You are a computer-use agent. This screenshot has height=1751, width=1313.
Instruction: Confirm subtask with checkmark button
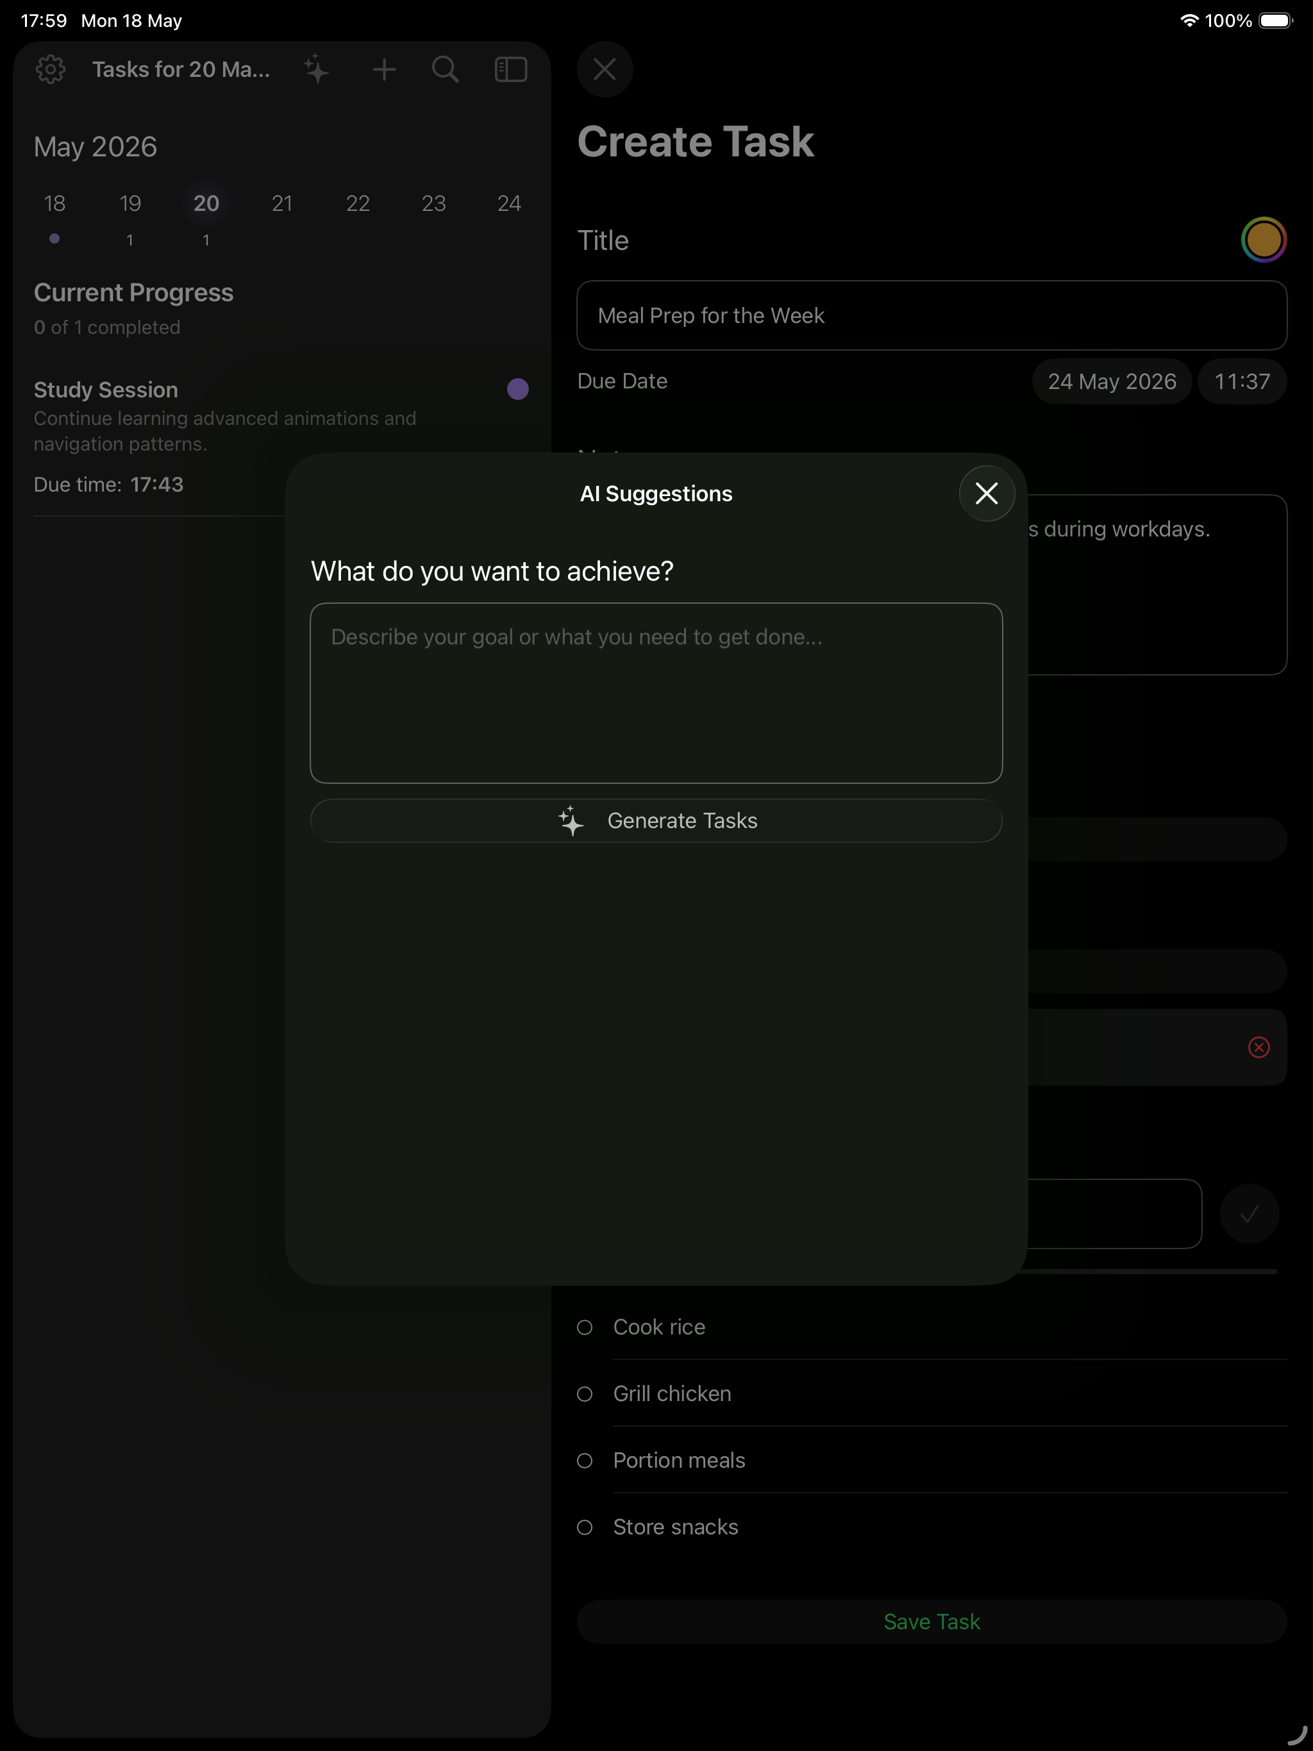(1250, 1213)
